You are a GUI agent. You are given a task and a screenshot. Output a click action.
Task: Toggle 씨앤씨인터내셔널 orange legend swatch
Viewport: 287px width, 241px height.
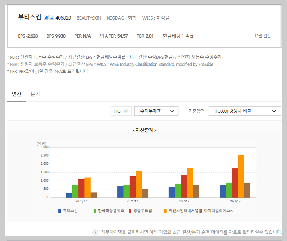tap(165, 211)
